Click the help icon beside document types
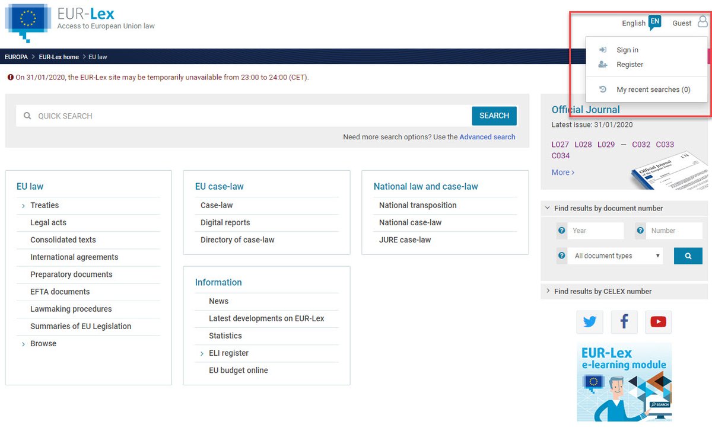712x431 pixels. point(561,256)
